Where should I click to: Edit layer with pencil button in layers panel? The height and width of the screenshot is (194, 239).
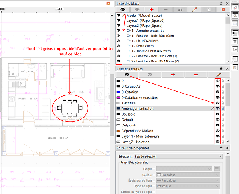click(x=218, y=74)
